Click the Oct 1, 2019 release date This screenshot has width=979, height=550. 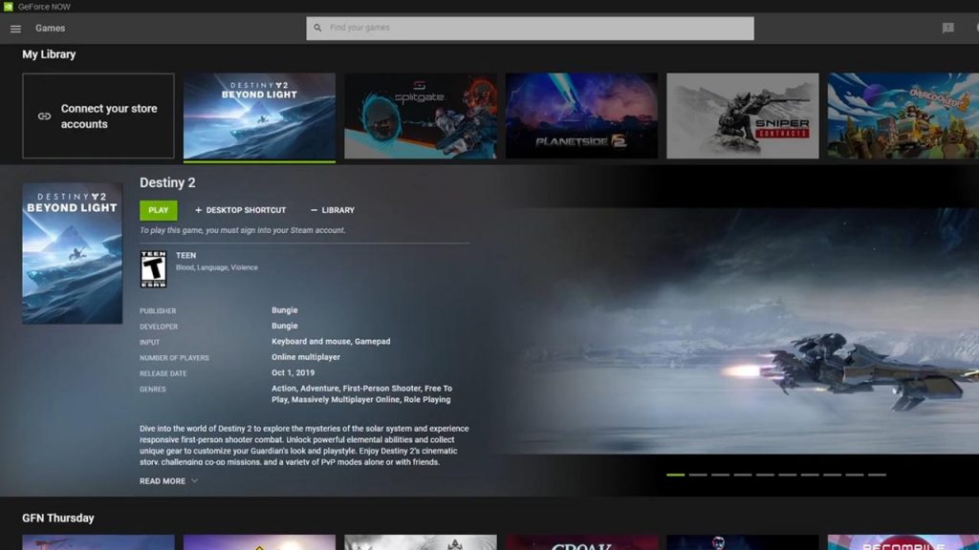(293, 372)
